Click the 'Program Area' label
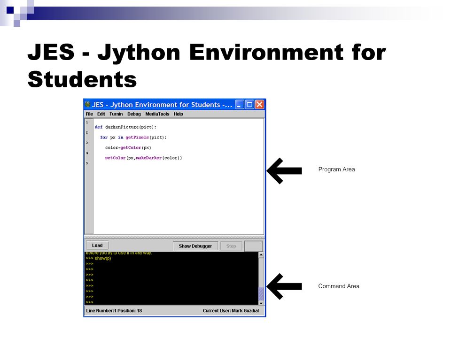 click(x=336, y=169)
